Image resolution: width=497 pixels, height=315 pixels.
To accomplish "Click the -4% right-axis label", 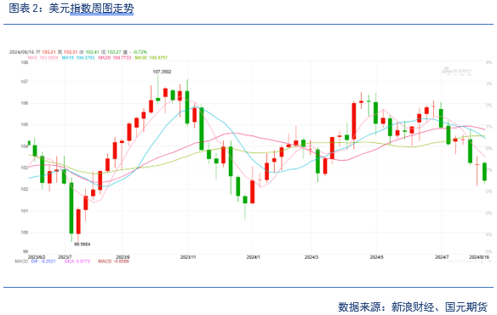I will (488, 234).
